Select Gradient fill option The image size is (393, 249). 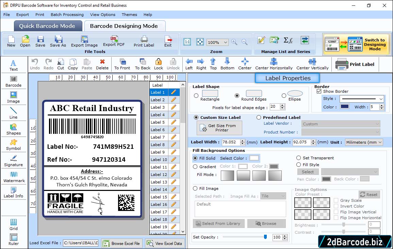195,167
